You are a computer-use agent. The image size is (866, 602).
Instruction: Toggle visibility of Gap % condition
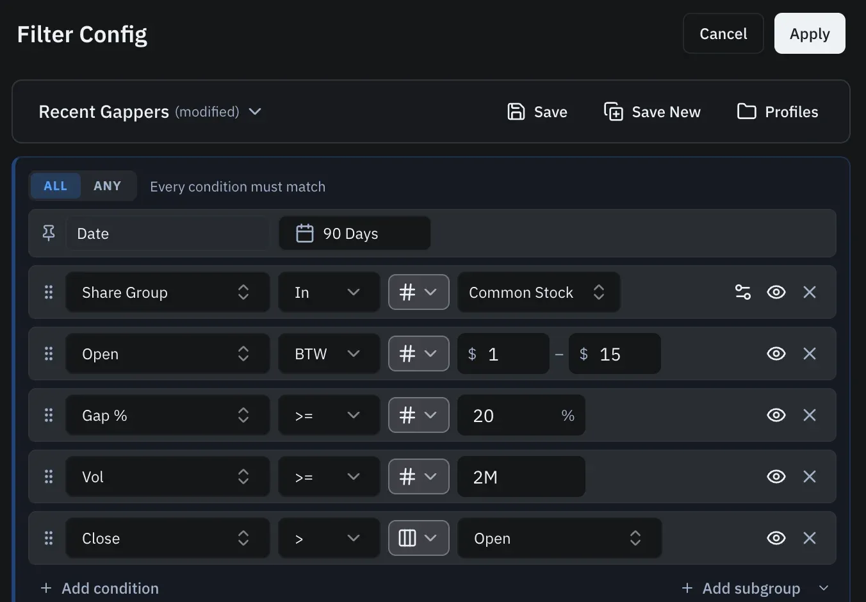coord(776,415)
